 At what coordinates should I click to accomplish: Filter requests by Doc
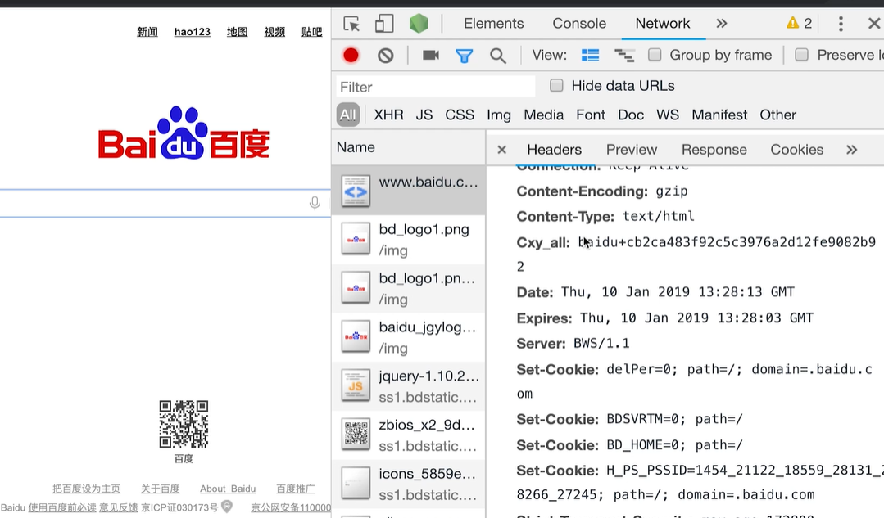point(630,115)
